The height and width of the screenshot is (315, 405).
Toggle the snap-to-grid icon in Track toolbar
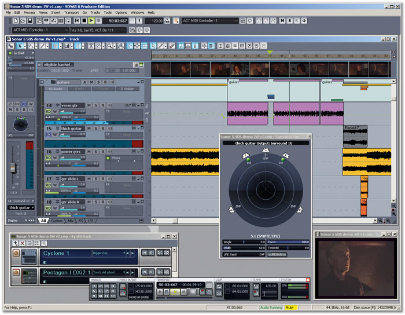click(55, 46)
